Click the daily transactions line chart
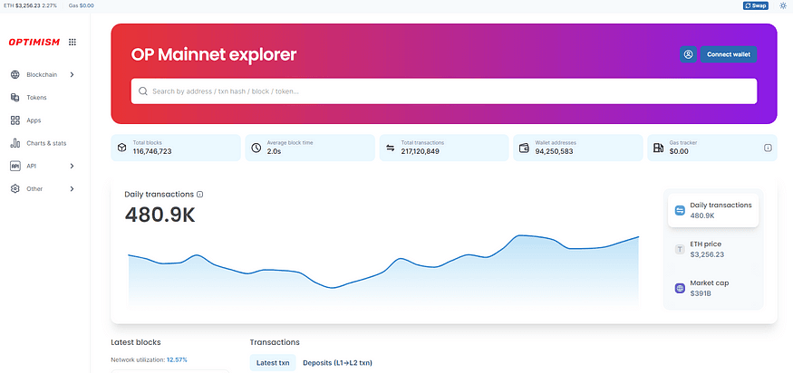The image size is (793, 373). pyautogui.click(x=383, y=271)
